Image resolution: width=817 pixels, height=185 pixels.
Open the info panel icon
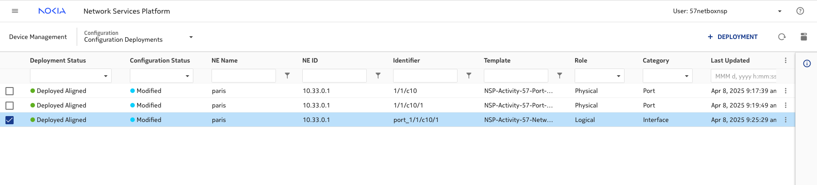click(807, 63)
